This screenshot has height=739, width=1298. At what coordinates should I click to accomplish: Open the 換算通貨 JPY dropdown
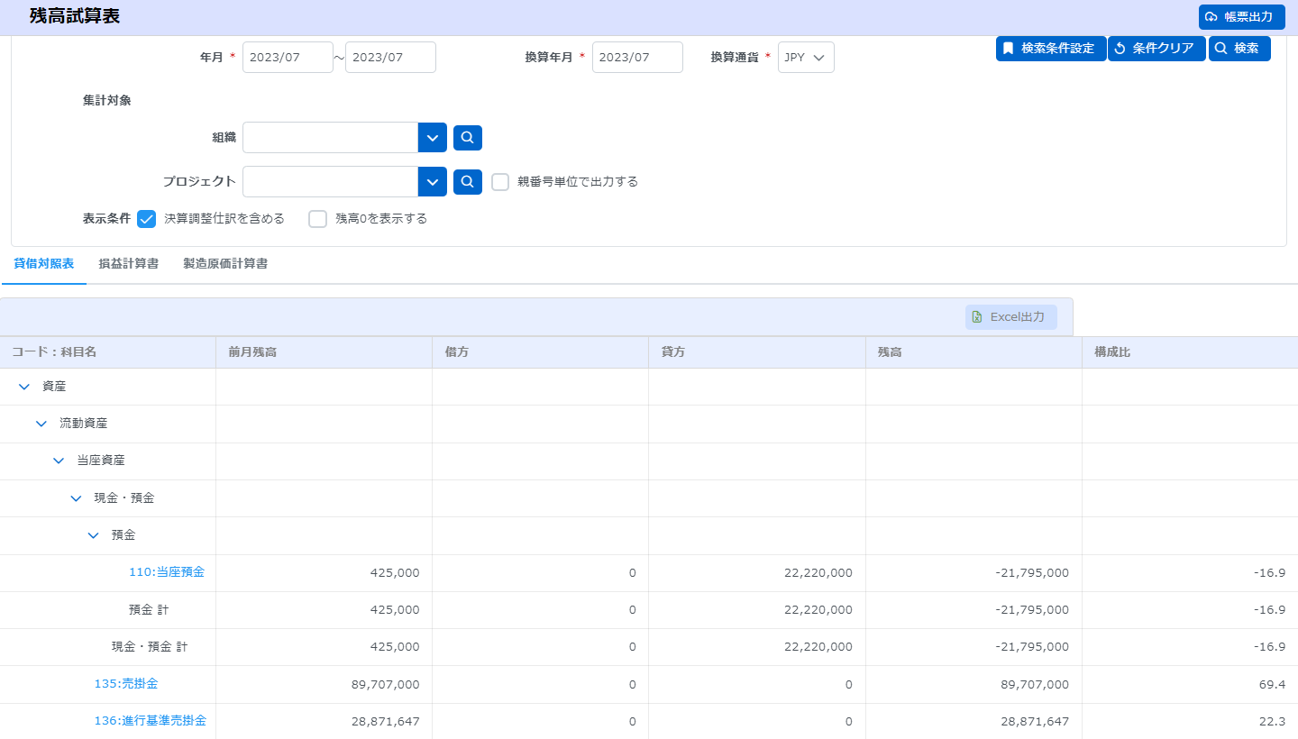pyautogui.click(x=806, y=58)
